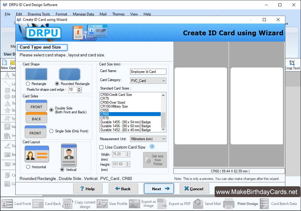Click Get size from Printer button
The height and width of the screenshot is (211, 301).
155,160
